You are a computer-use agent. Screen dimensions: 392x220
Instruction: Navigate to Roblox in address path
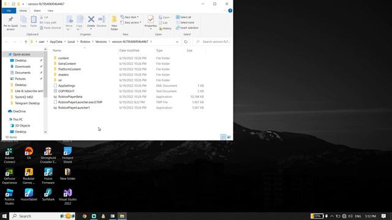pos(85,42)
